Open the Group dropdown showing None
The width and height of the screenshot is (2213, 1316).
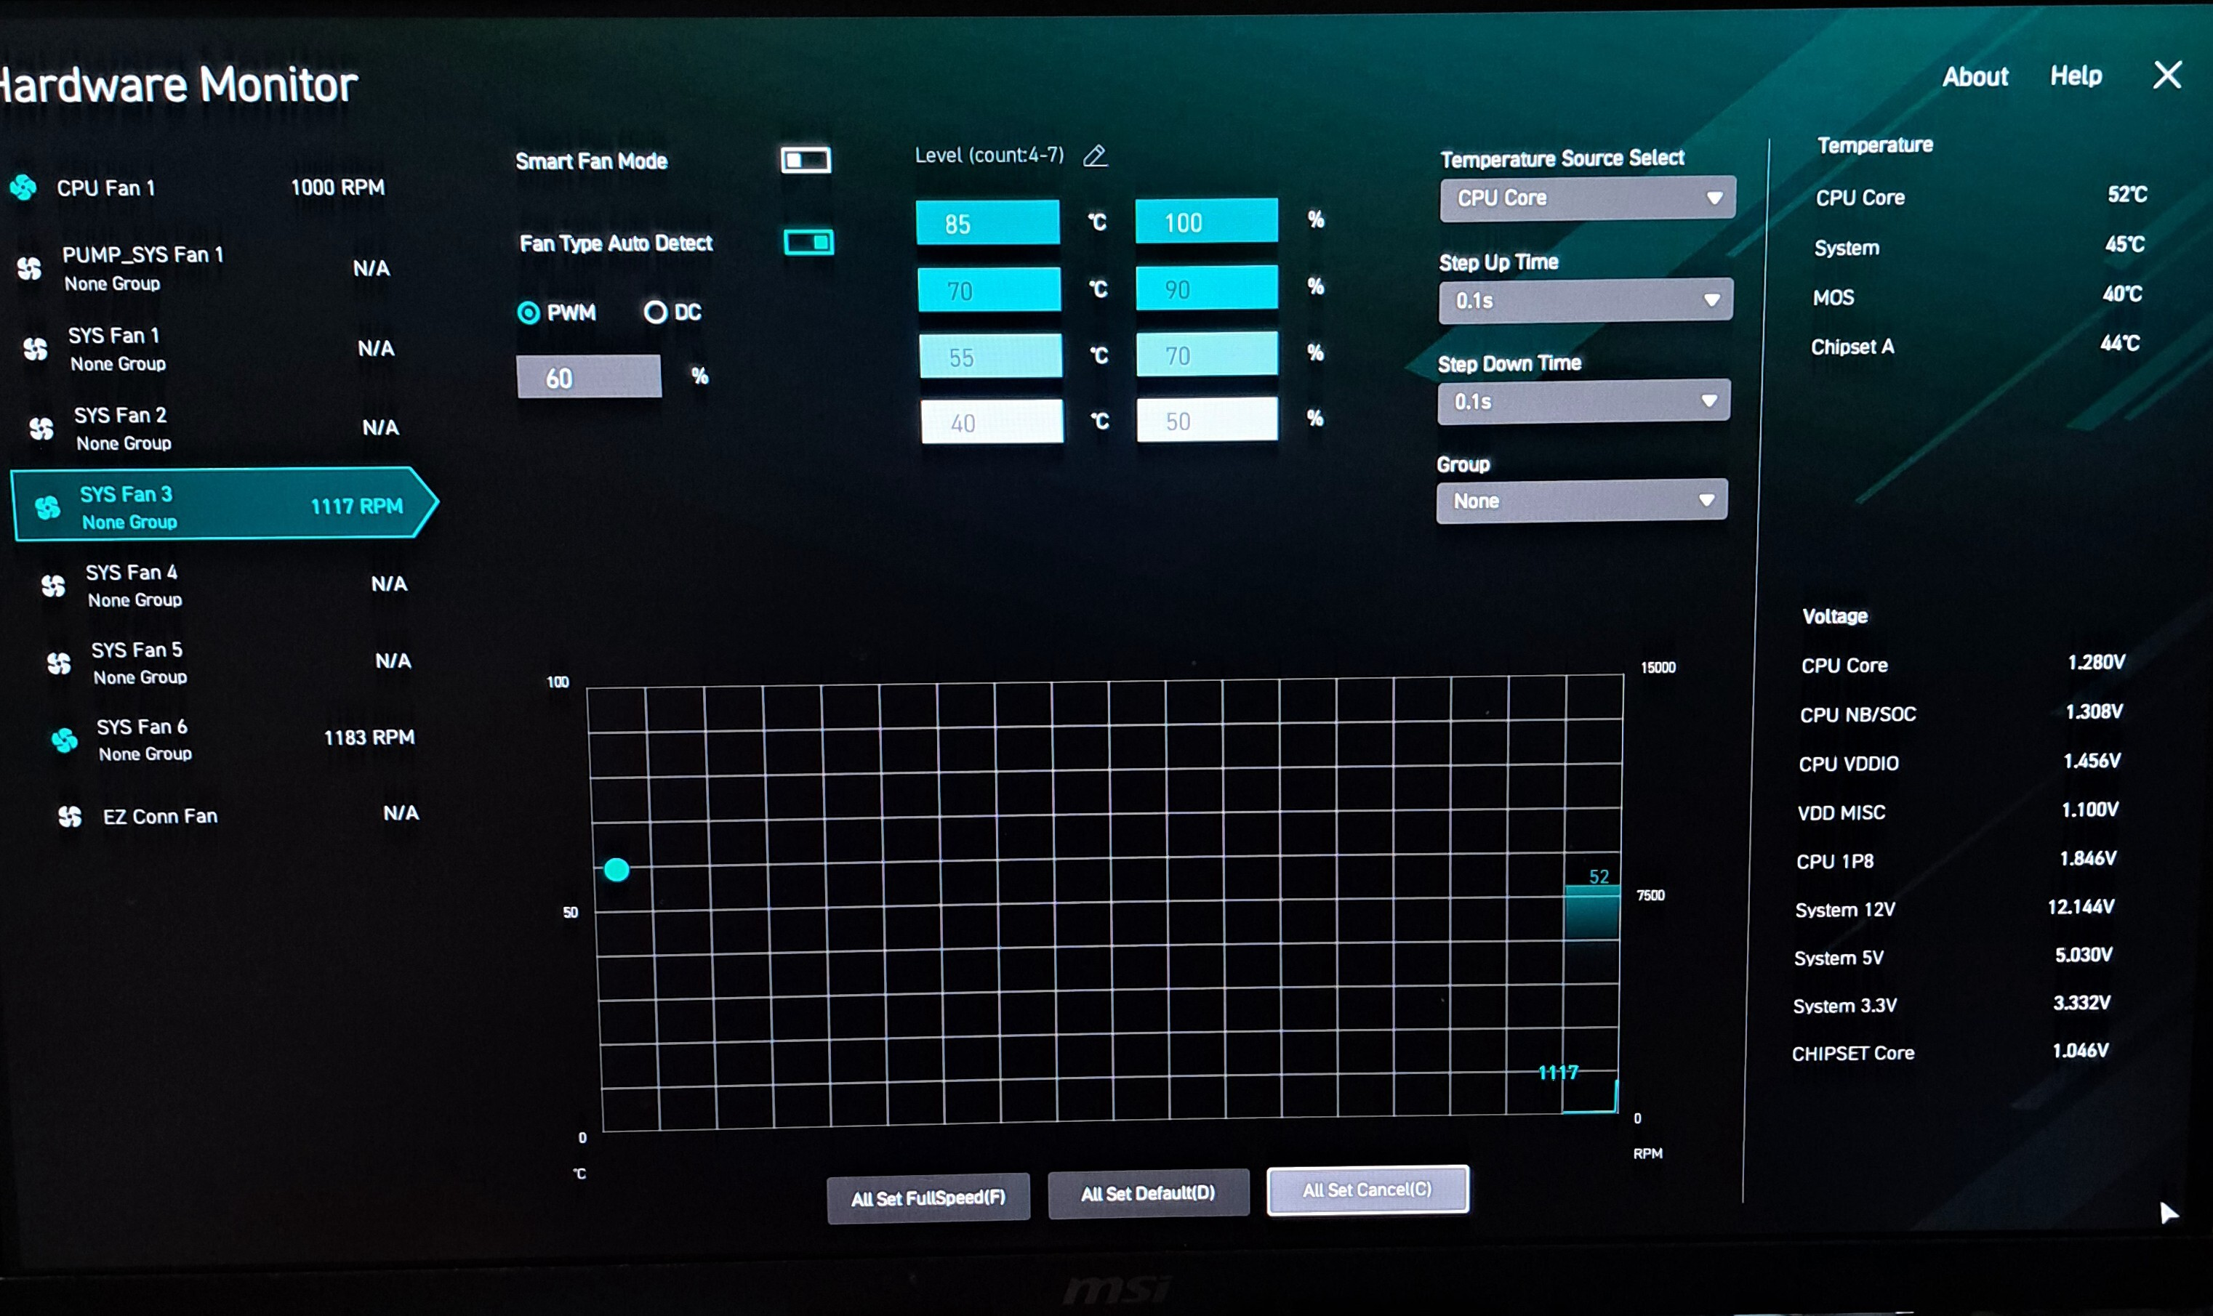coord(1583,501)
